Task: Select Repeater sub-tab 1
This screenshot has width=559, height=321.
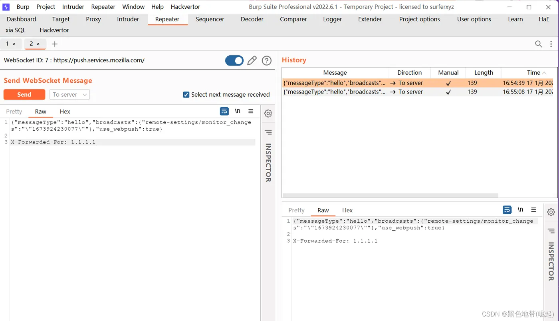Action: click(7, 44)
